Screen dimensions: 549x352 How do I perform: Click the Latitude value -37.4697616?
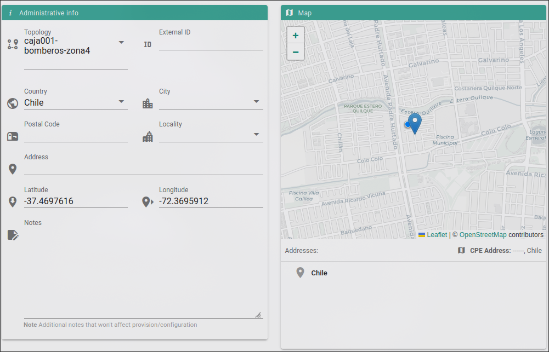coord(49,201)
